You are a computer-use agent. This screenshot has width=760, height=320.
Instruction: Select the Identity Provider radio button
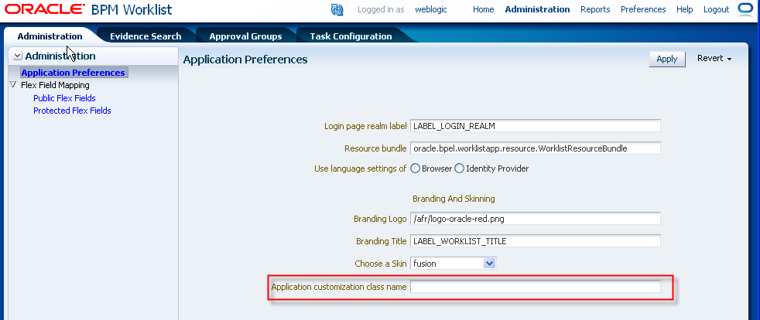459,169
